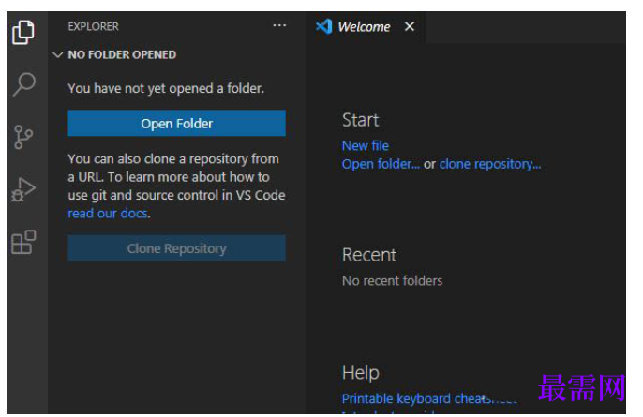The width and height of the screenshot is (643, 417).
Task: Open the Printable keyboard cheatsheet link
Action: 429,398
